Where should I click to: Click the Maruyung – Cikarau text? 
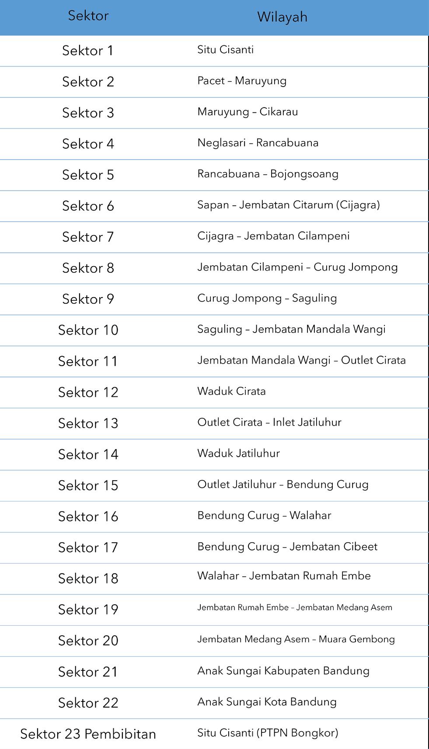(248, 112)
